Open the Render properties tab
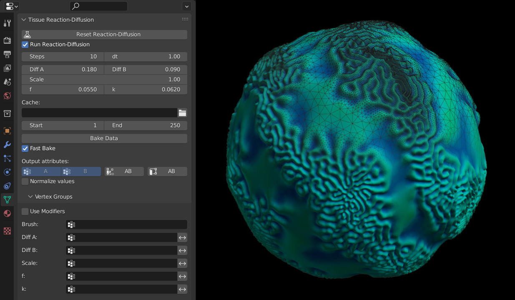The width and height of the screenshot is (515, 300). [x=7, y=40]
